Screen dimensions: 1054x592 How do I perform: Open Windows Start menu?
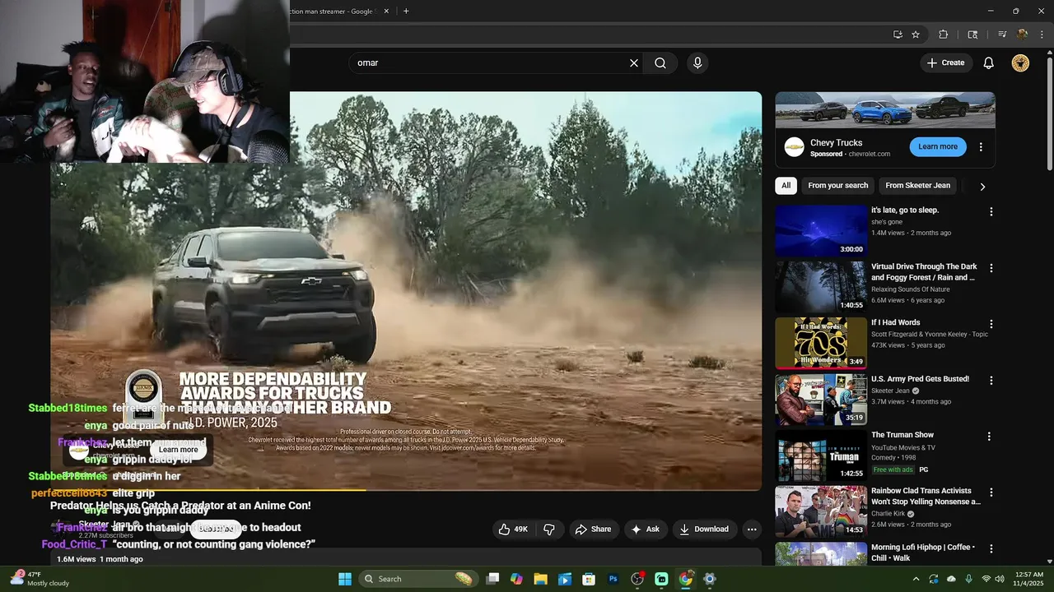pyautogui.click(x=344, y=579)
